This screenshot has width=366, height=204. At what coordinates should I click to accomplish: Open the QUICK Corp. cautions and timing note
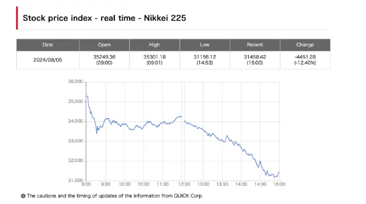tap(114, 196)
